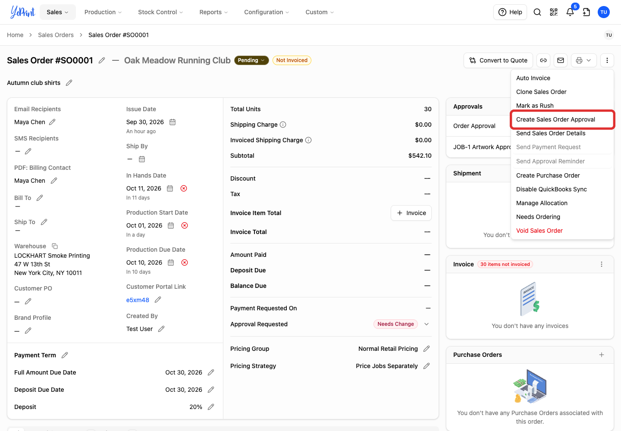The width and height of the screenshot is (621, 431).
Task: Open the QR code scanner icon
Action: point(554,12)
